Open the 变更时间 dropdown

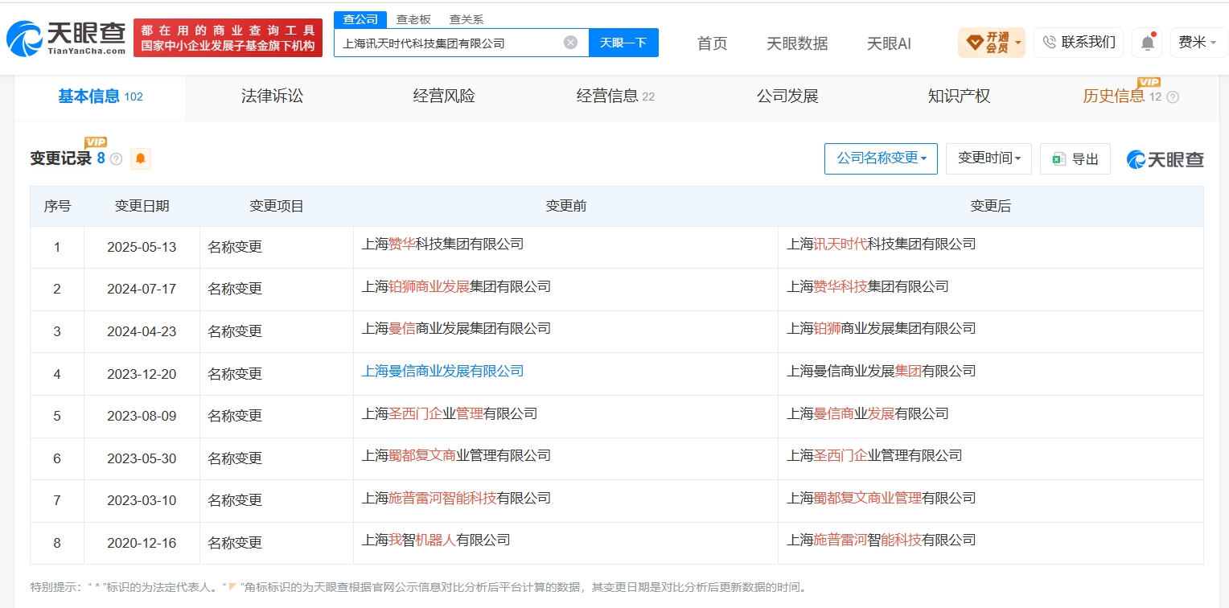point(989,158)
